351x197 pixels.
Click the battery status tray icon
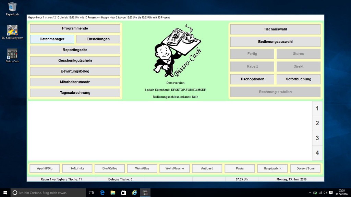pyautogui.click(x=315, y=193)
